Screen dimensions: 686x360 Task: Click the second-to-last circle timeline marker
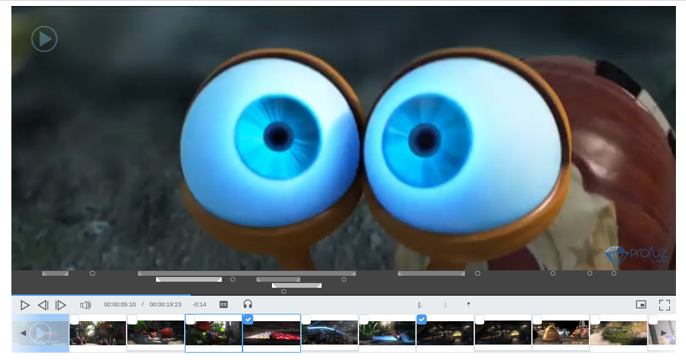pos(590,274)
